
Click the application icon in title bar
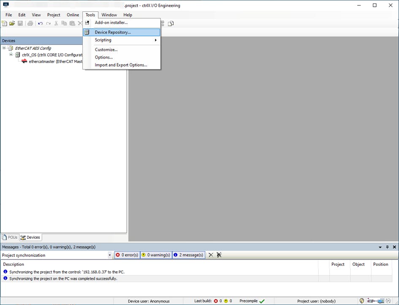click(5, 5)
